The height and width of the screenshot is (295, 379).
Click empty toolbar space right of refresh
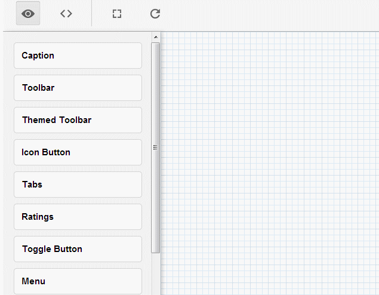click(x=269, y=14)
